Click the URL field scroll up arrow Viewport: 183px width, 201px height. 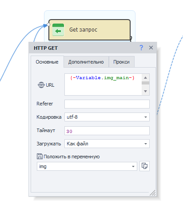coord(145,78)
